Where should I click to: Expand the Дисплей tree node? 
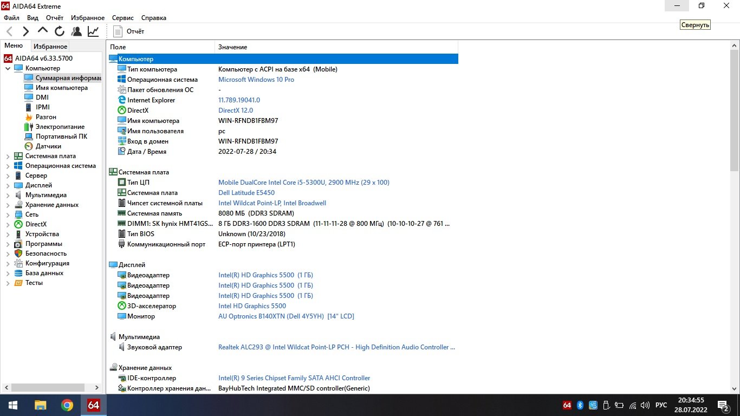click(x=8, y=185)
